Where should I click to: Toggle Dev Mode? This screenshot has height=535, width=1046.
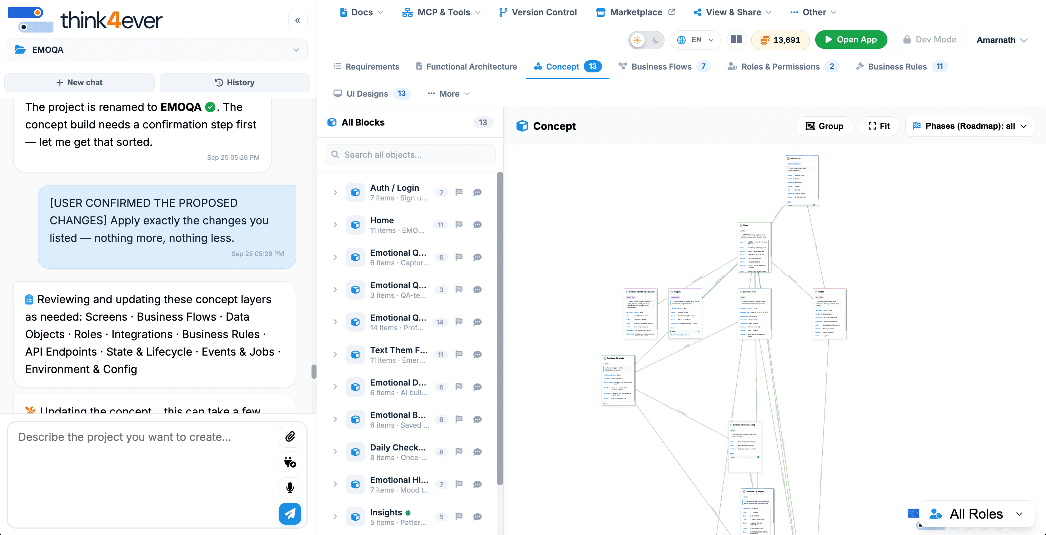click(930, 40)
